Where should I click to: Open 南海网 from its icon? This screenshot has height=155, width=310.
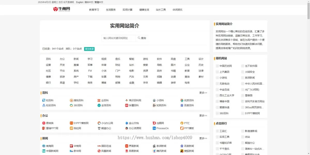point(44,146)
